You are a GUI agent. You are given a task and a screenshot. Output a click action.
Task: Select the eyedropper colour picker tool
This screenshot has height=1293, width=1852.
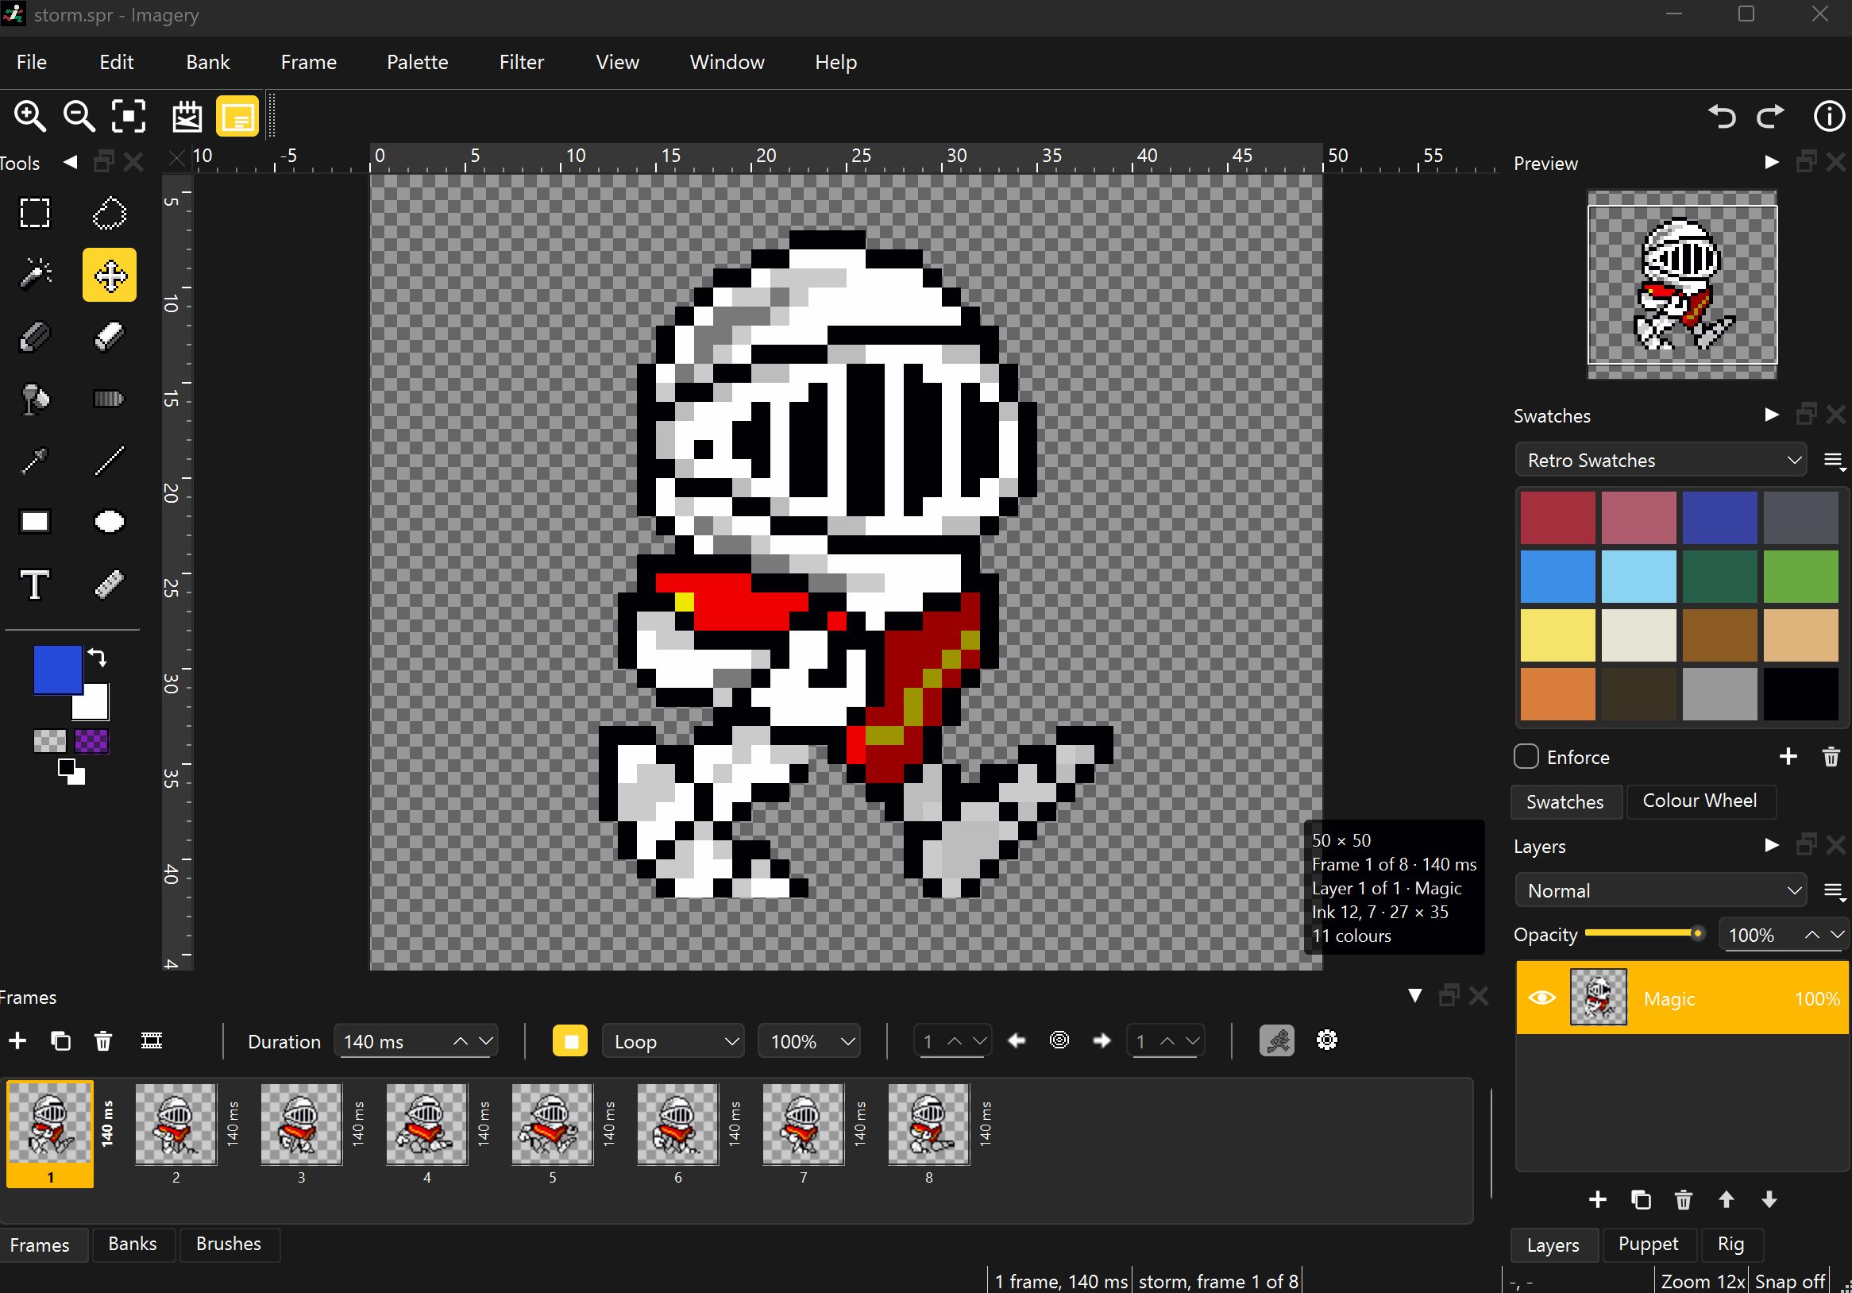pos(35,461)
